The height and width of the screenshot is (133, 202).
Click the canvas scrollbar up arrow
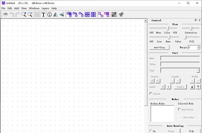pyautogui.click(x=145, y=20)
